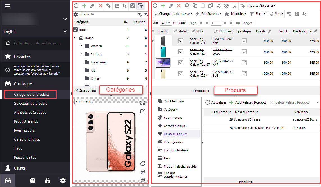Click the clone product icon

[x=211, y=6]
